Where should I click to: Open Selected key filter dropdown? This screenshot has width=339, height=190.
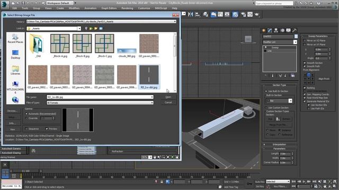click(x=278, y=182)
